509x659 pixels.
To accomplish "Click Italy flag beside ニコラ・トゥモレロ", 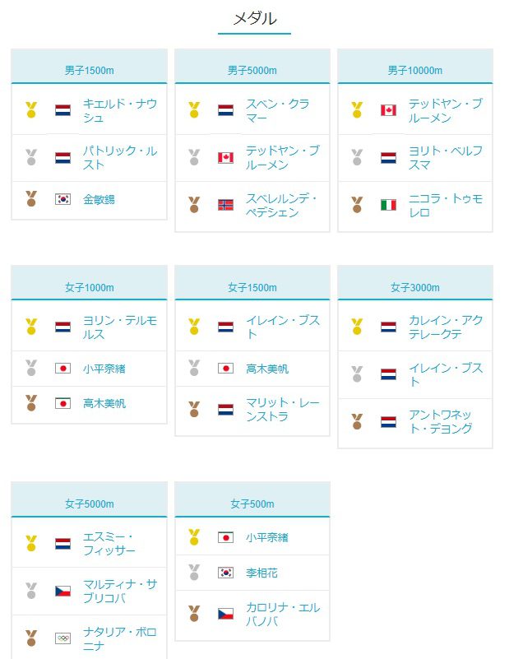I will click(389, 204).
